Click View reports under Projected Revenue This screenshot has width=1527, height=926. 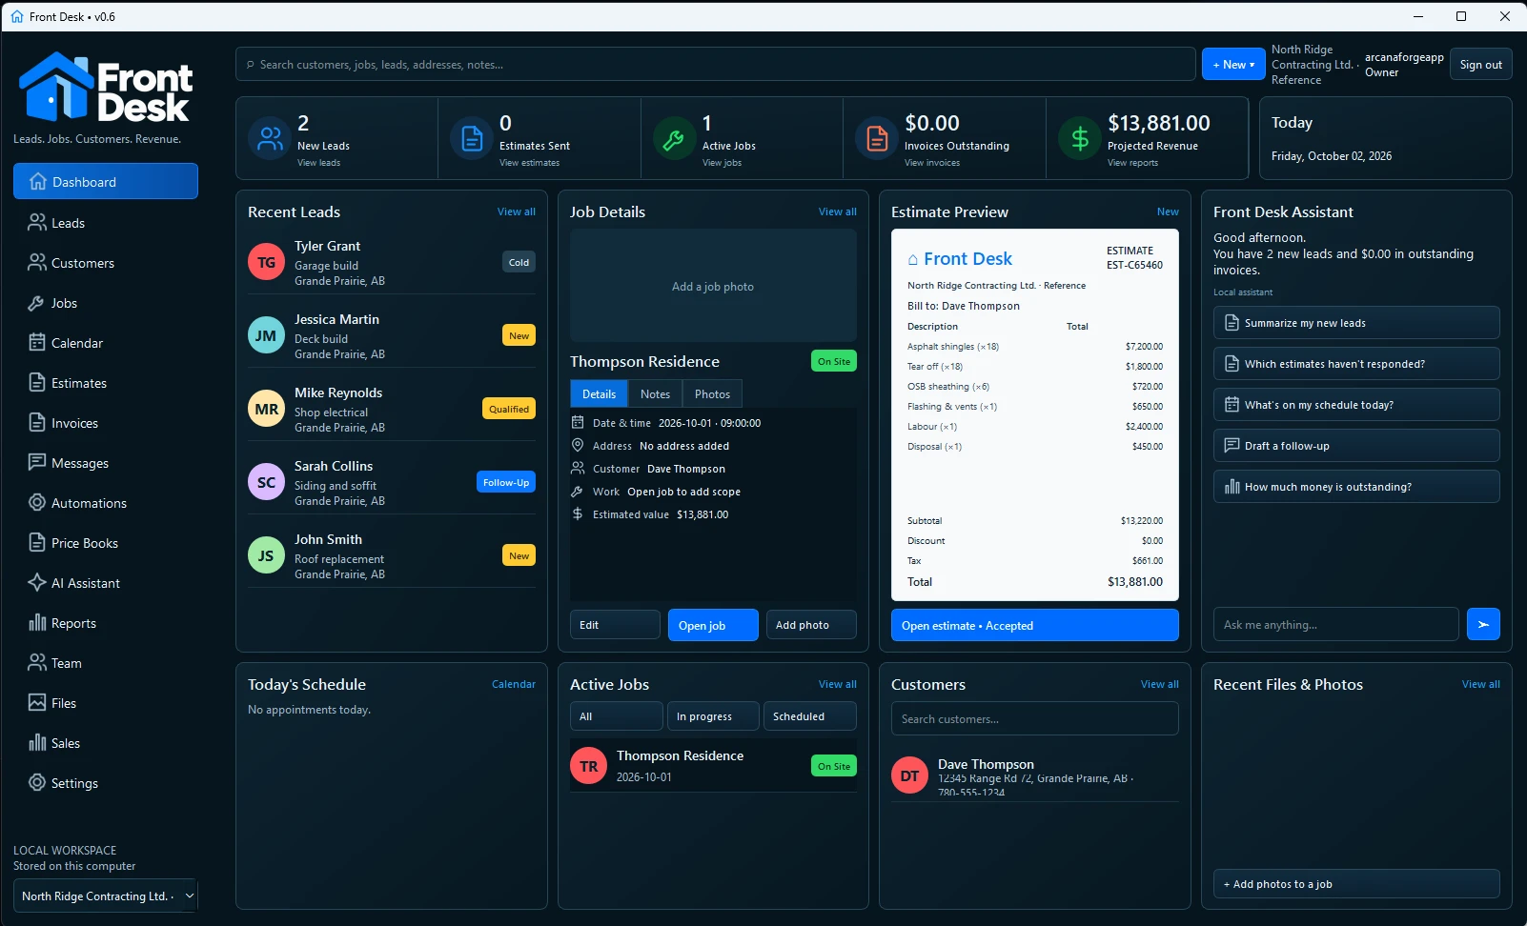click(x=1132, y=163)
